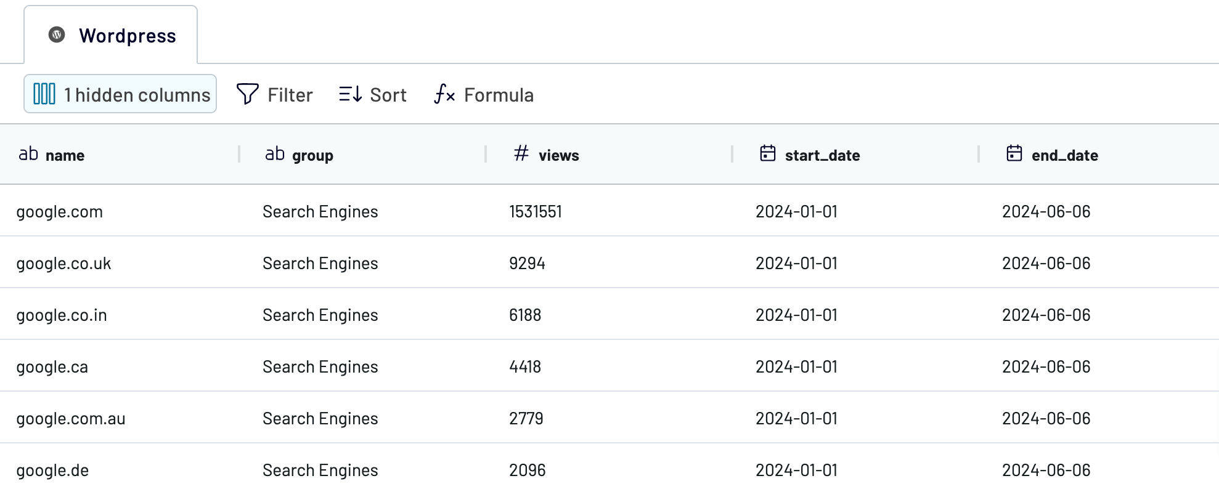1219x489 pixels.
Task: Click Search Engines in google.de row
Action: (x=320, y=471)
